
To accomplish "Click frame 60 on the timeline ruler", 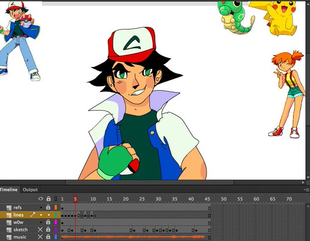I will click(x=256, y=199).
